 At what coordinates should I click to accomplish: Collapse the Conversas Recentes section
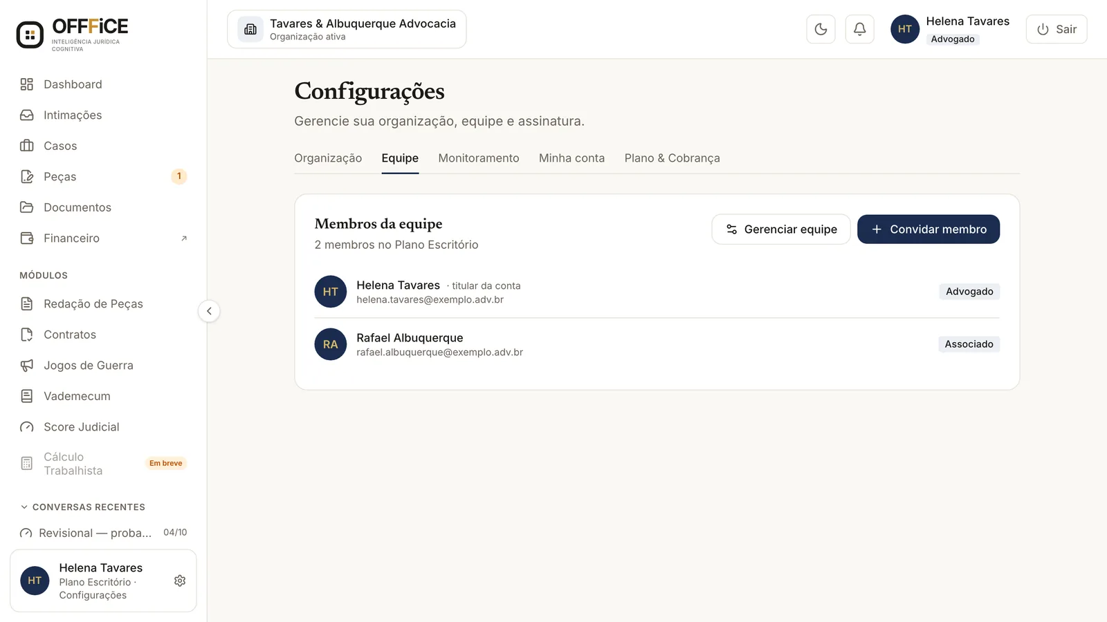(x=82, y=507)
